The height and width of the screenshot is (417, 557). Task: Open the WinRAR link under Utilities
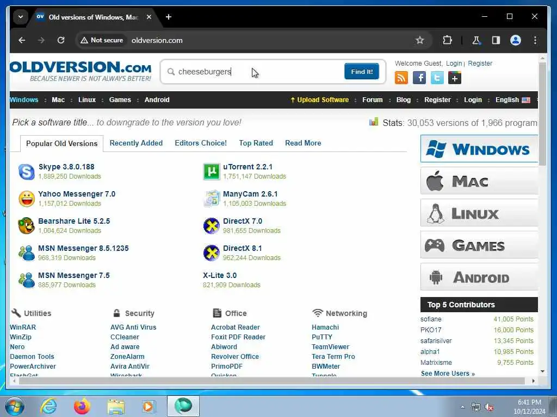tap(23, 327)
